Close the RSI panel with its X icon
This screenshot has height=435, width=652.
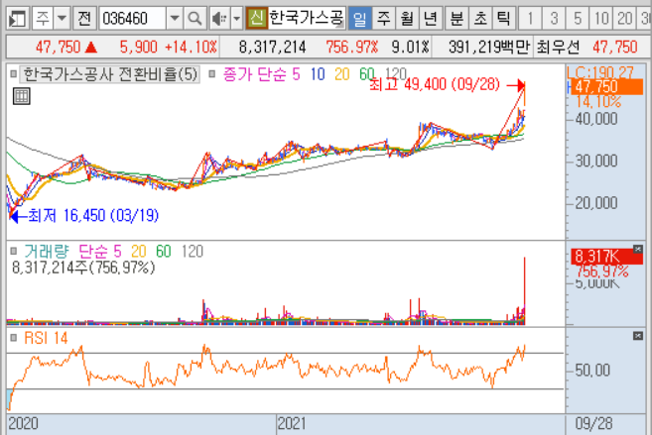tap(638, 335)
